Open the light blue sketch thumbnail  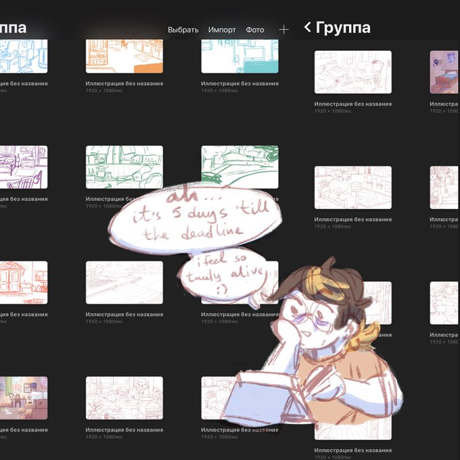(24, 56)
